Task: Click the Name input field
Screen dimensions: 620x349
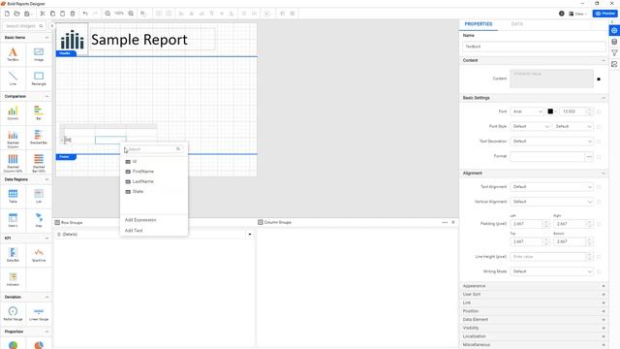Action: 534,47
